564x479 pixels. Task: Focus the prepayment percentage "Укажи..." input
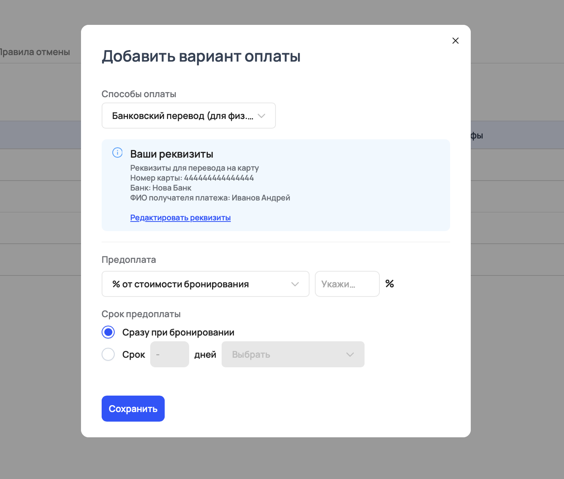[347, 284]
